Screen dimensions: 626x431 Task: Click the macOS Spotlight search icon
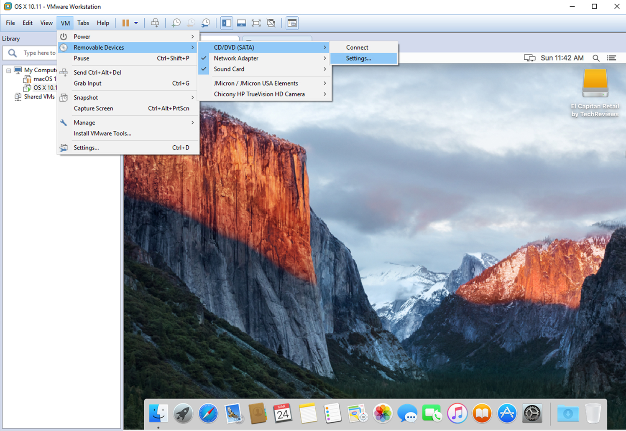[596, 58]
